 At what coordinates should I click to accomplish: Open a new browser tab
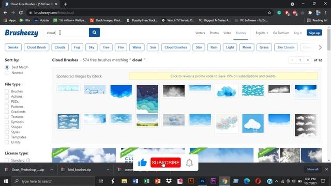point(65,4)
